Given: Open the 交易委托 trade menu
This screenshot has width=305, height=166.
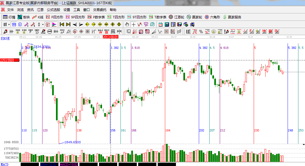Looking at the screenshot, I should 100,10.
